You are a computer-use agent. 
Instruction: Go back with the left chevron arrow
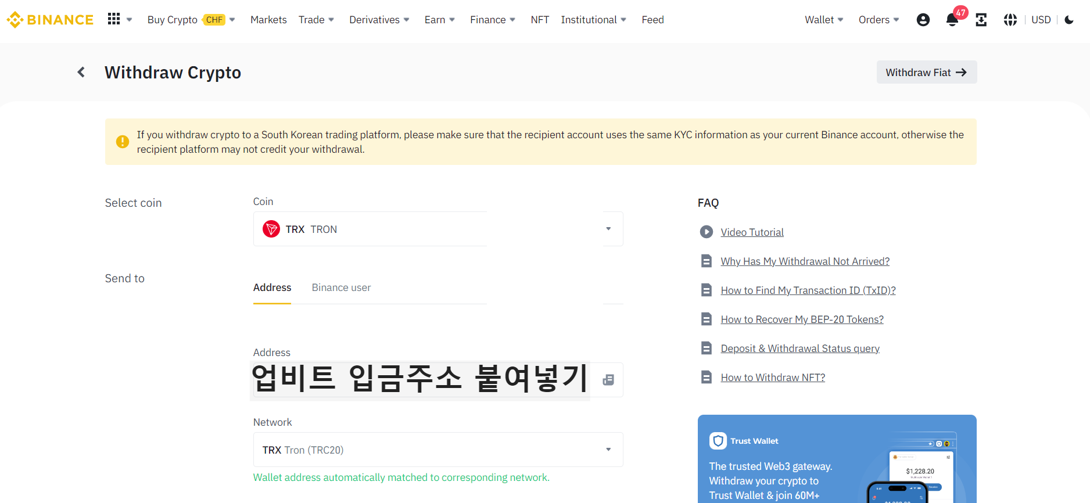(x=81, y=72)
